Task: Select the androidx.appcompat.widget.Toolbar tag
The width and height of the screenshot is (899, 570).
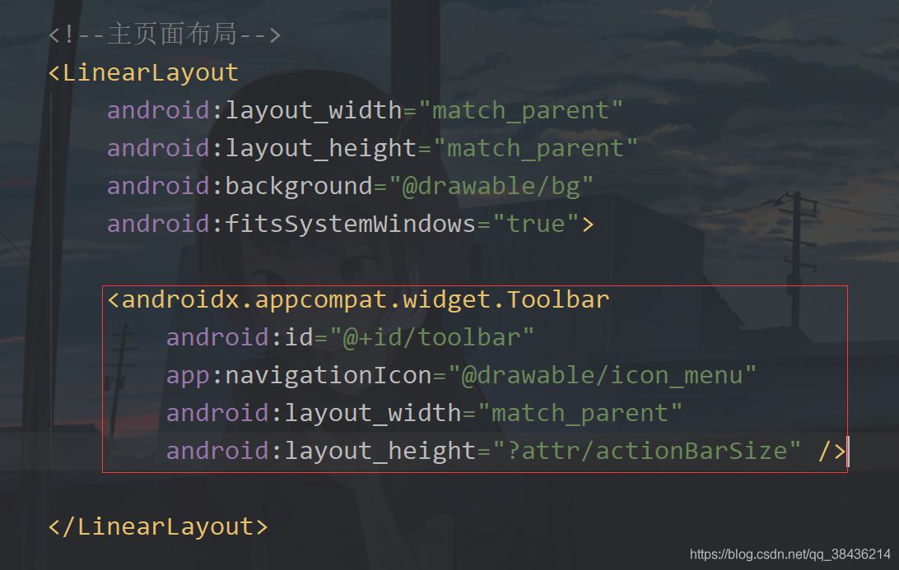Action: [x=358, y=299]
